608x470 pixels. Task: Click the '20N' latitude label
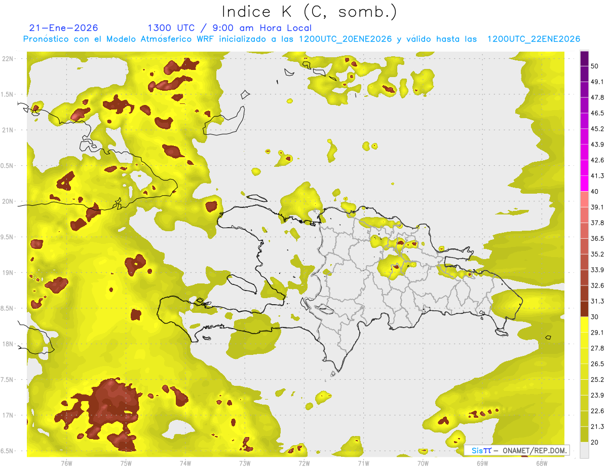[8, 201]
